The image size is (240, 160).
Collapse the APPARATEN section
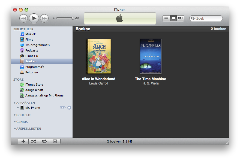pyautogui.click(x=14, y=103)
